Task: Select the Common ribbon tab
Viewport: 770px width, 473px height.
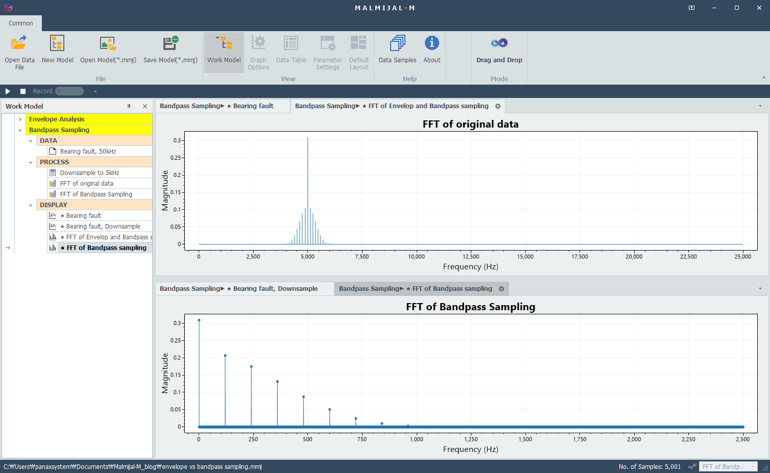Action: [x=21, y=23]
